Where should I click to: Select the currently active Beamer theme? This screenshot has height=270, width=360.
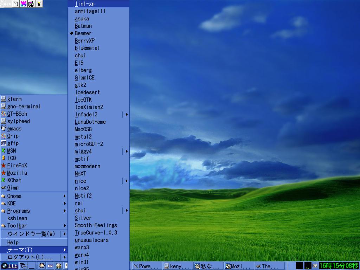point(83,33)
